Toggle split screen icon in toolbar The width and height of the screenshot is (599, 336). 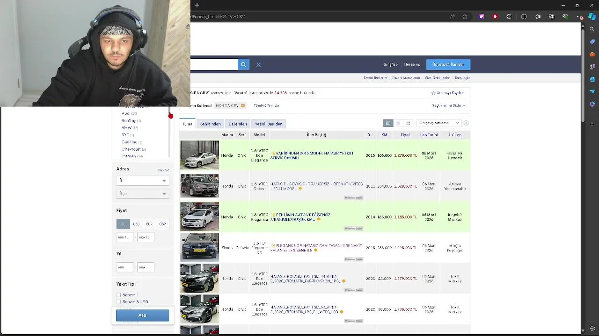point(524,16)
